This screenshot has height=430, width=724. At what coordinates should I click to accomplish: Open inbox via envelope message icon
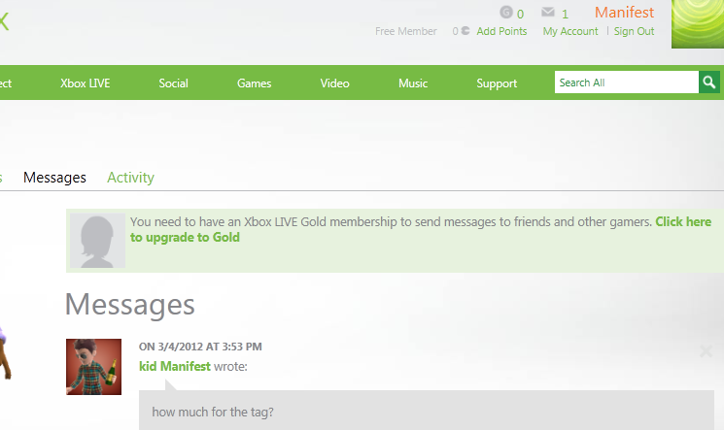pos(548,12)
